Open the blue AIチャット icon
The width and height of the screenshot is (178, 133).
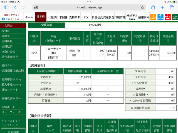pyautogui.click(x=160, y=17)
